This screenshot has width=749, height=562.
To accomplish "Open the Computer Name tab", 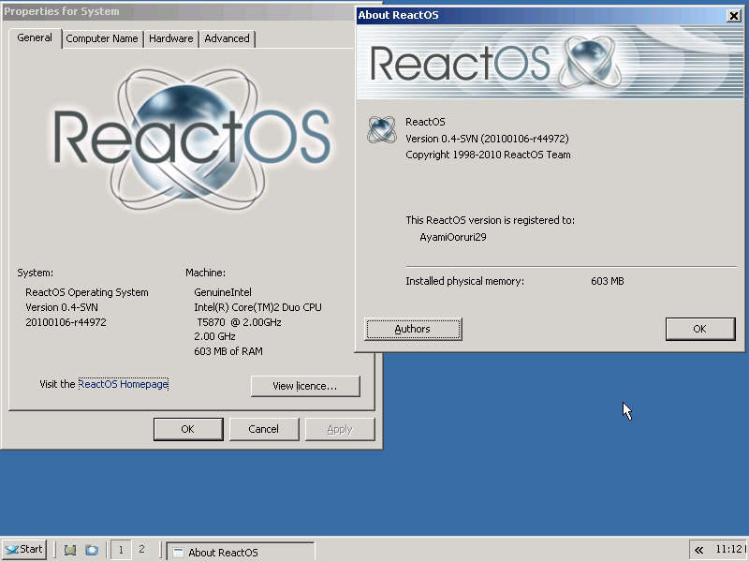I will tap(102, 38).
